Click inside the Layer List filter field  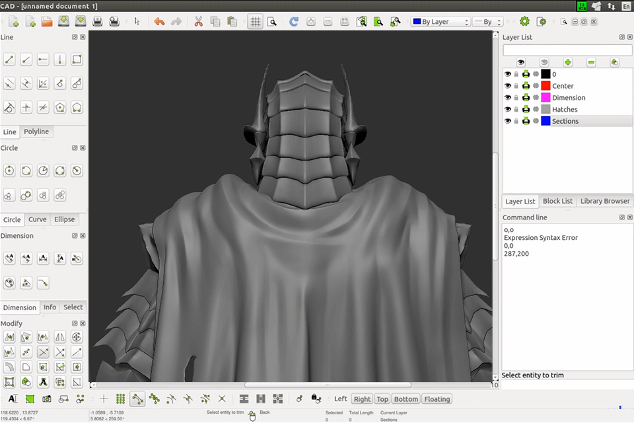(567, 50)
